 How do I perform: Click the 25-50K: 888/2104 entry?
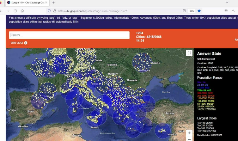point(206,107)
